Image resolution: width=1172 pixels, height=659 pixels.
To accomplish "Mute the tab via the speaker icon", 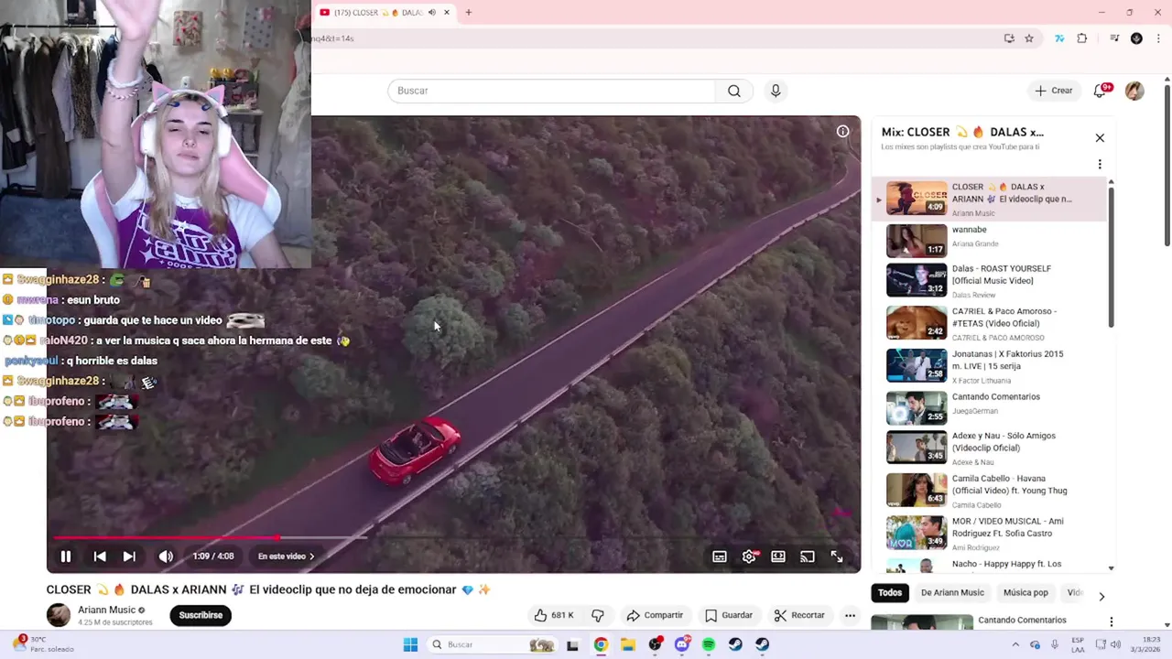I will [x=432, y=13].
